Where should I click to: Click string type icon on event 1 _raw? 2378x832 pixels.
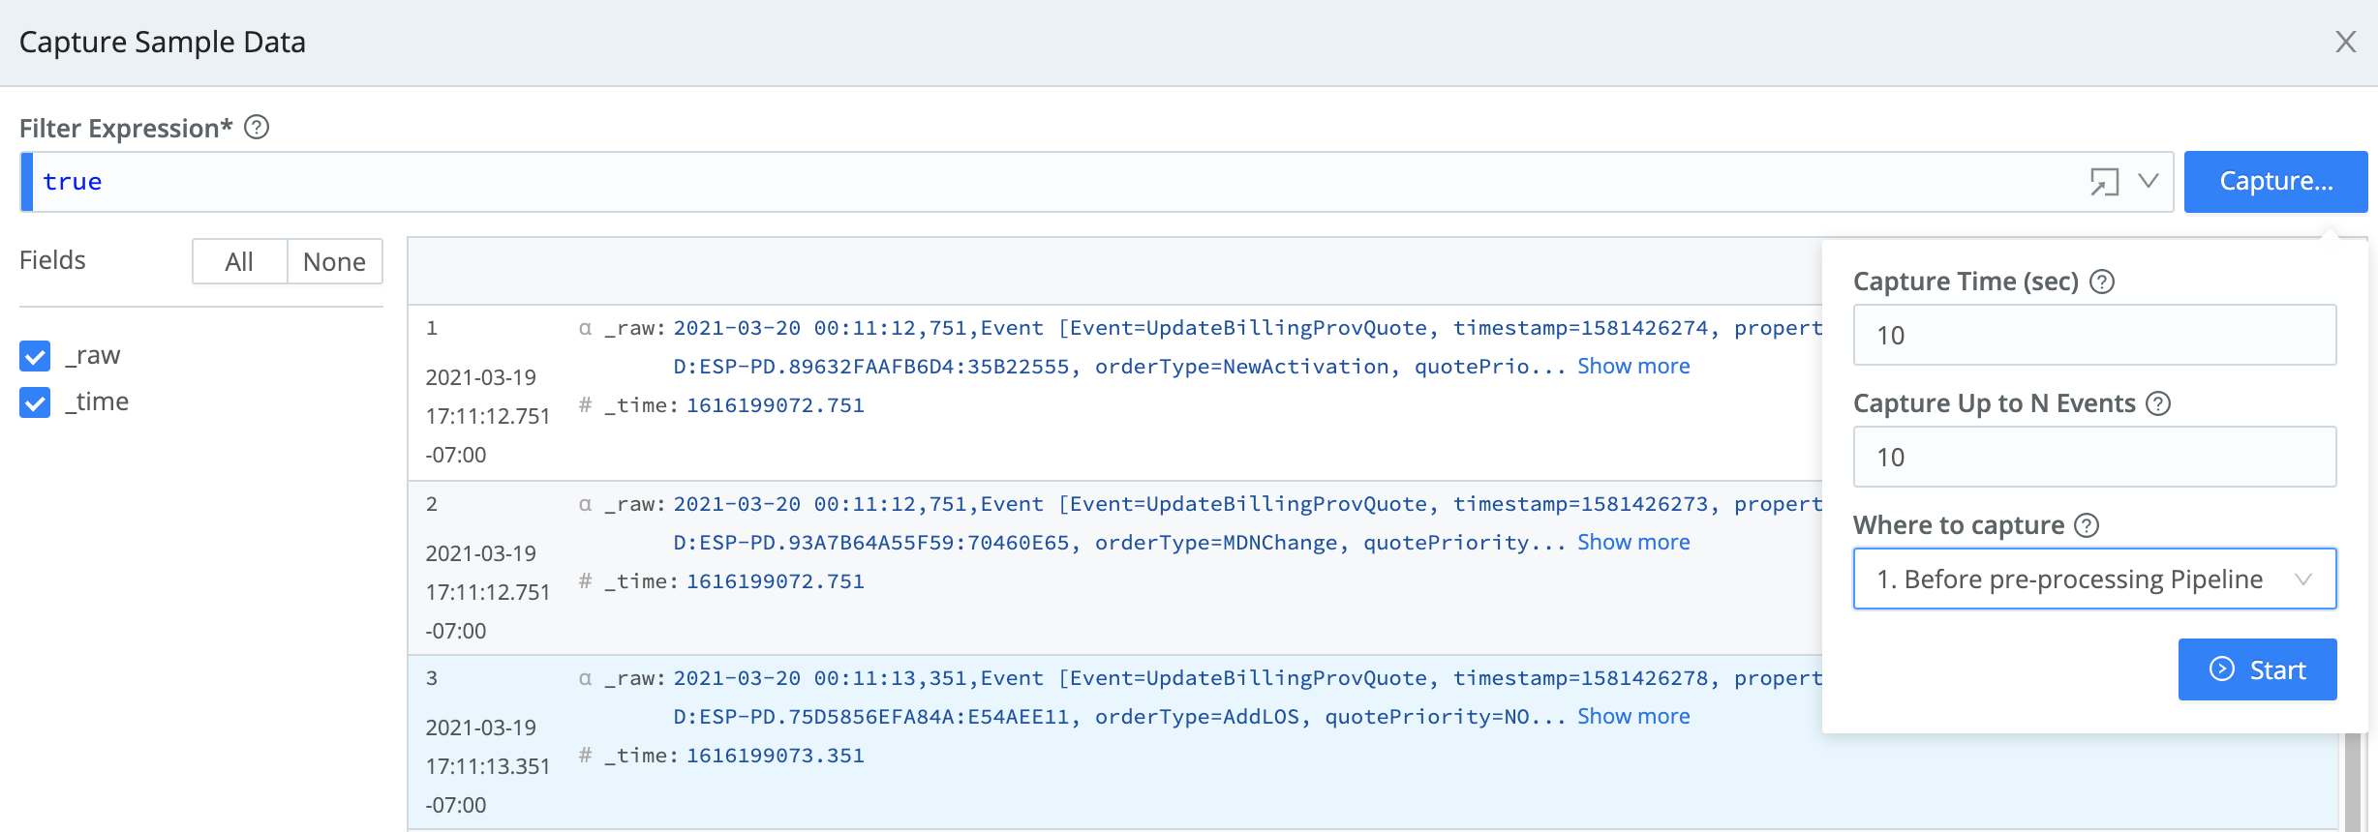[585, 328]
